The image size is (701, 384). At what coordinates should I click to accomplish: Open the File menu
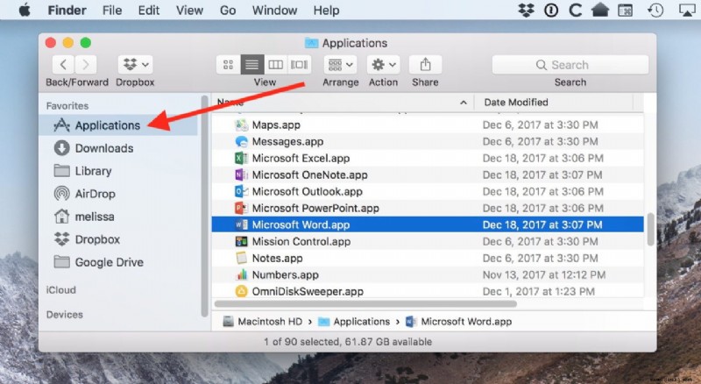(112, 10)
